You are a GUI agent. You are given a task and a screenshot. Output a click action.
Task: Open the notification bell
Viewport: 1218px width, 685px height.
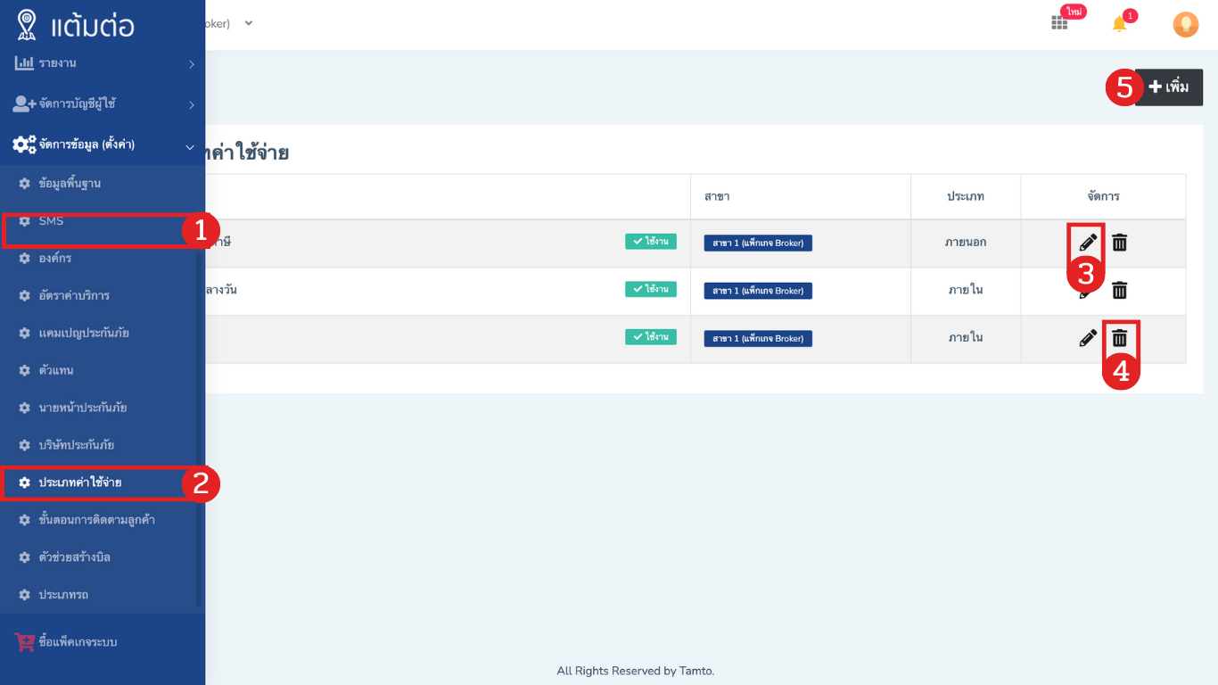[x=1119, y=24]
